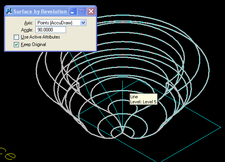225x162 pixels.
Task: Close the Surface by Revolution dialog
Action: (91, 11)
